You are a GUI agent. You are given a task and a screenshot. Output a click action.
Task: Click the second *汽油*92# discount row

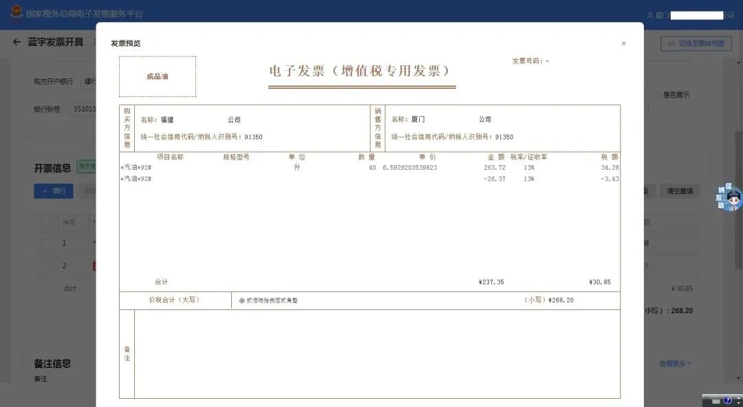(x=136, y=179)
